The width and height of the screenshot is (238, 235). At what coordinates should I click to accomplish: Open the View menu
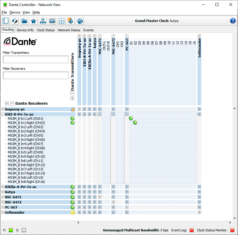click(26, 12)
